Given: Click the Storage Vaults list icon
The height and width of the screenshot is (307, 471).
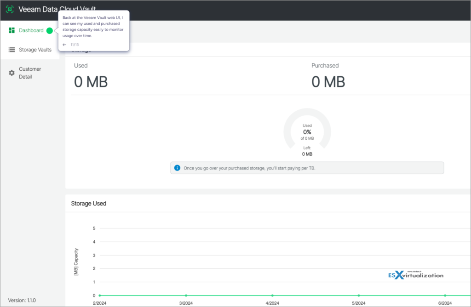Looking at the screenshot, I should 11,49.
